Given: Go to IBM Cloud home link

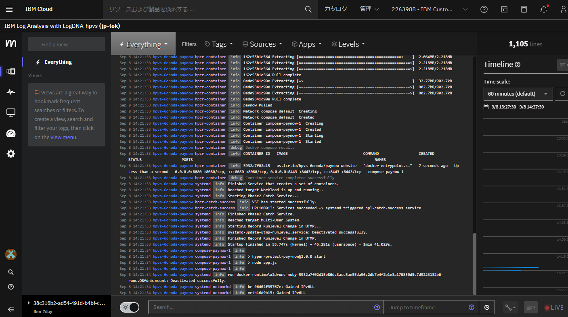Looking at the screenshot, I should click(x=39, y=9).
